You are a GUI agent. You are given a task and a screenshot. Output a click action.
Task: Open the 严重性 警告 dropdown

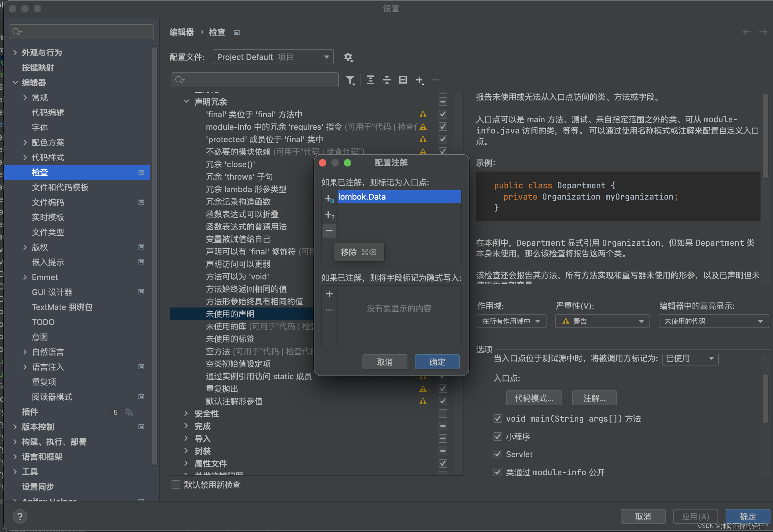602,321
